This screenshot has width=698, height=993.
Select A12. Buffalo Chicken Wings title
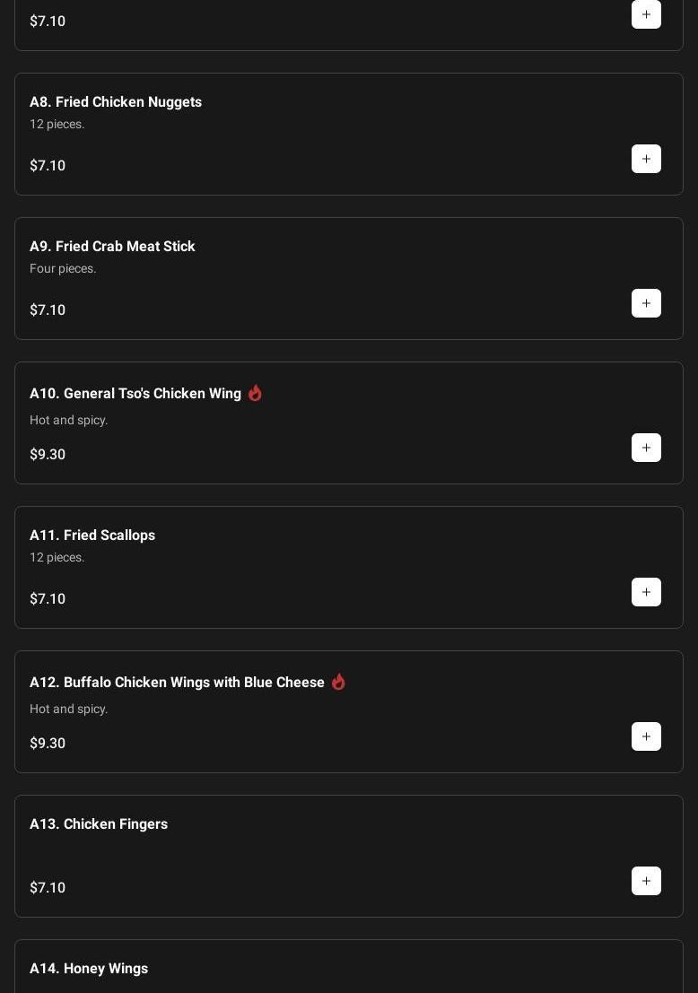pos(177,683)
